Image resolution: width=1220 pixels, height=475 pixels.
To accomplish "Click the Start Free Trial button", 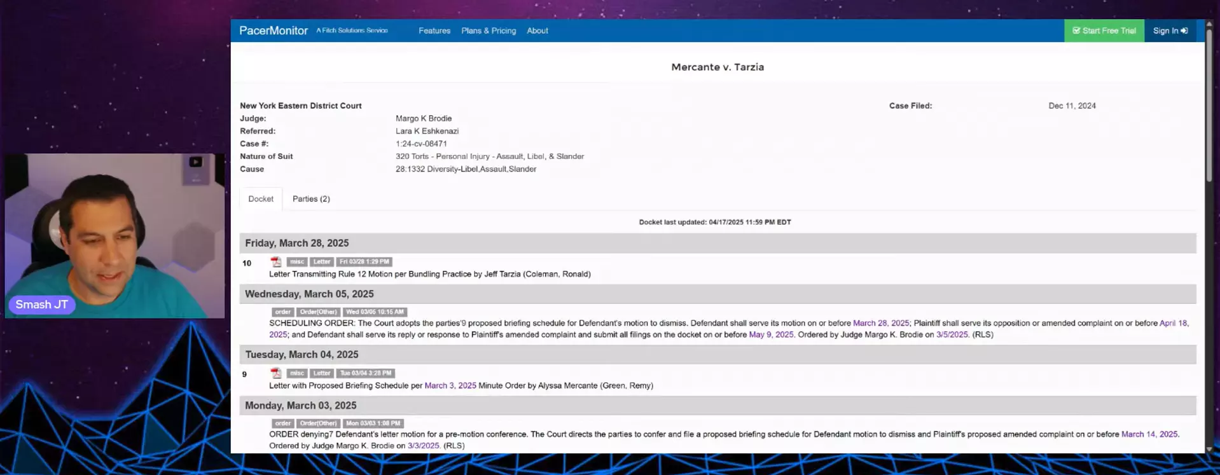I will coord(1104,31).
